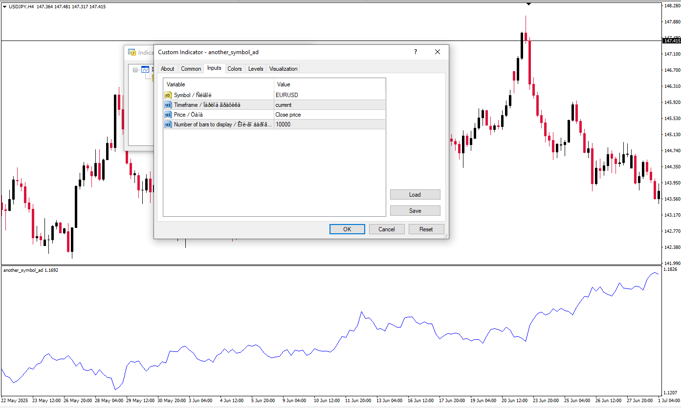Screen dimensions: 681x408
Task: Open the Visualization tab
Action: point(283,69)
